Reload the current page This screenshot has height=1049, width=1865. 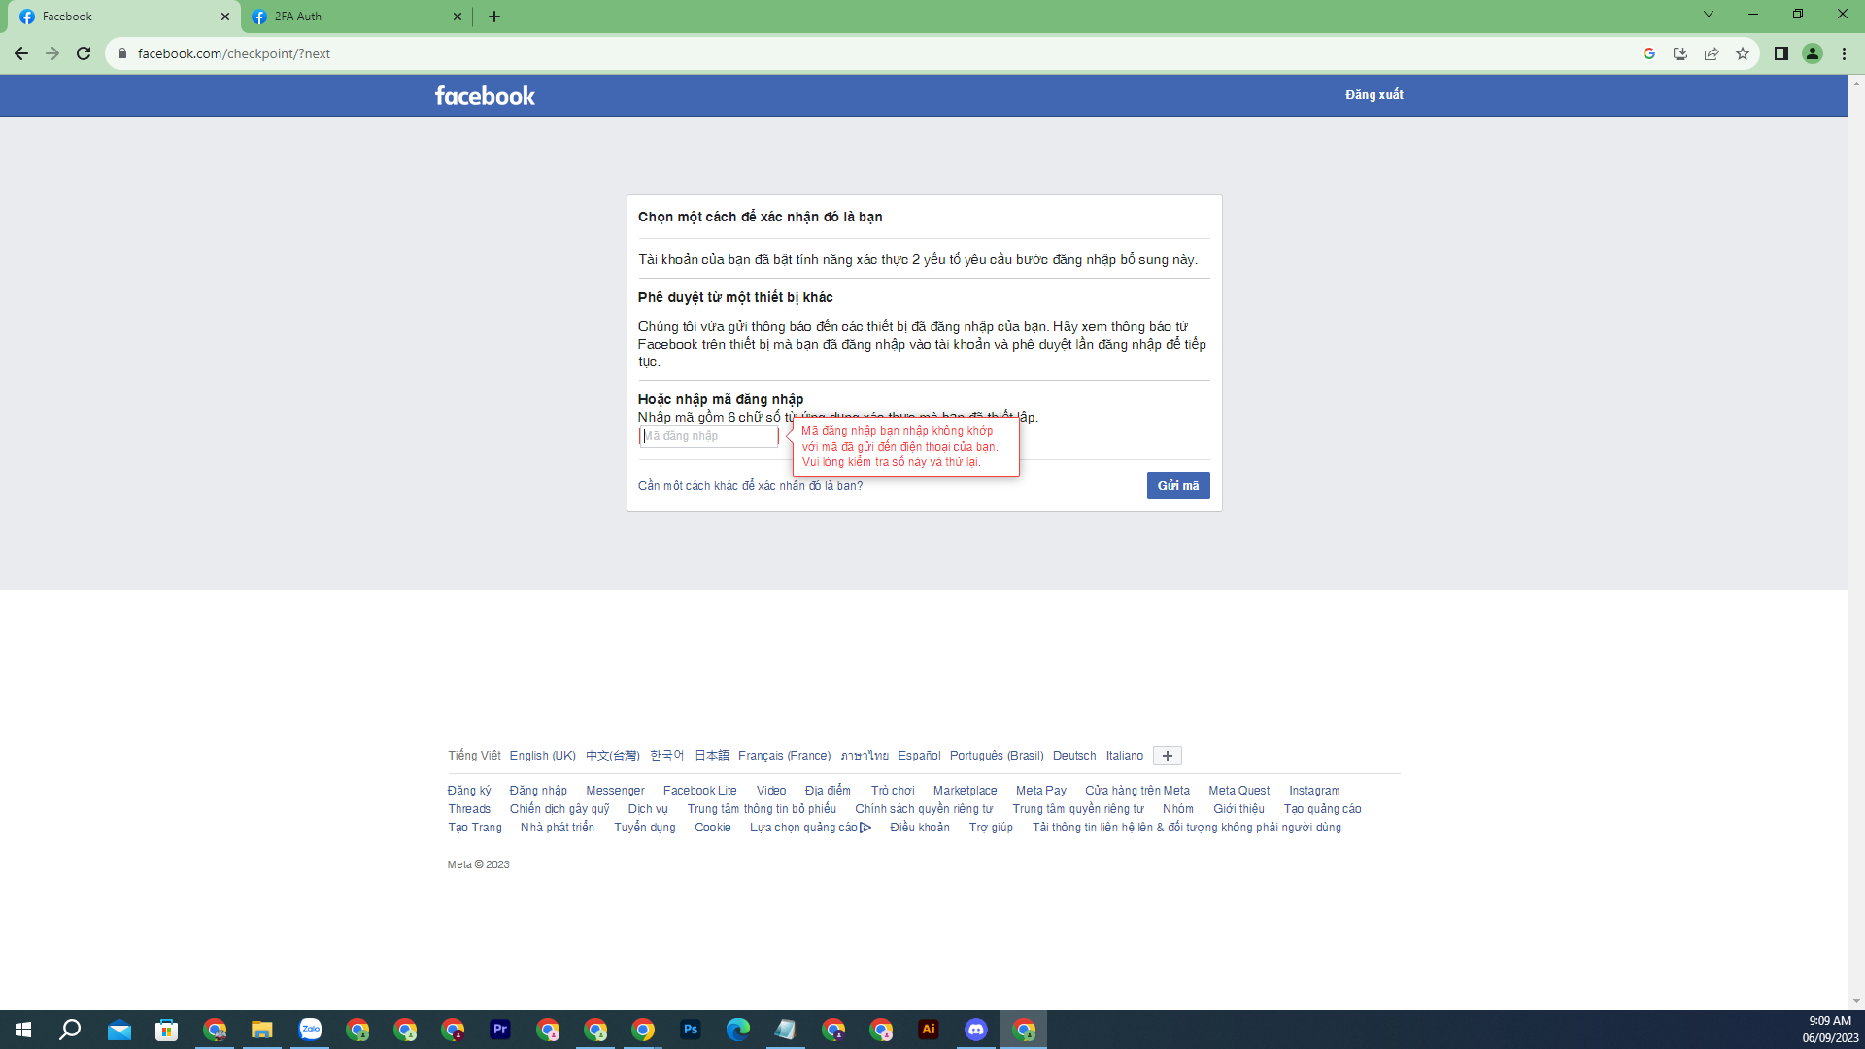point(84,53)
